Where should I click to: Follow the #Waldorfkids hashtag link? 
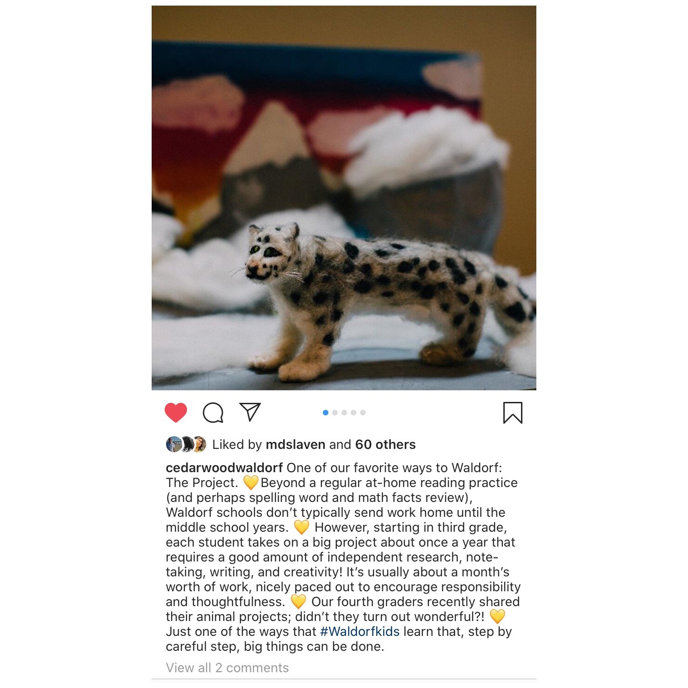pos(360,631)
